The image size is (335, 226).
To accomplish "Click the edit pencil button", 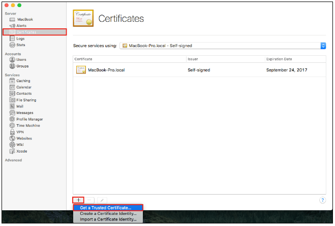I will click(102, 200).
